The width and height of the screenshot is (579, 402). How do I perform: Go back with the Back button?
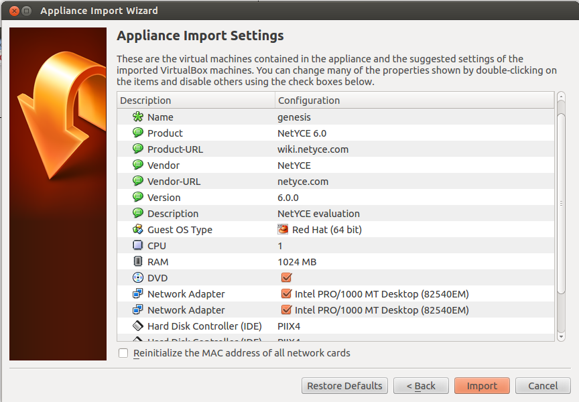click(x=421, y=386)
